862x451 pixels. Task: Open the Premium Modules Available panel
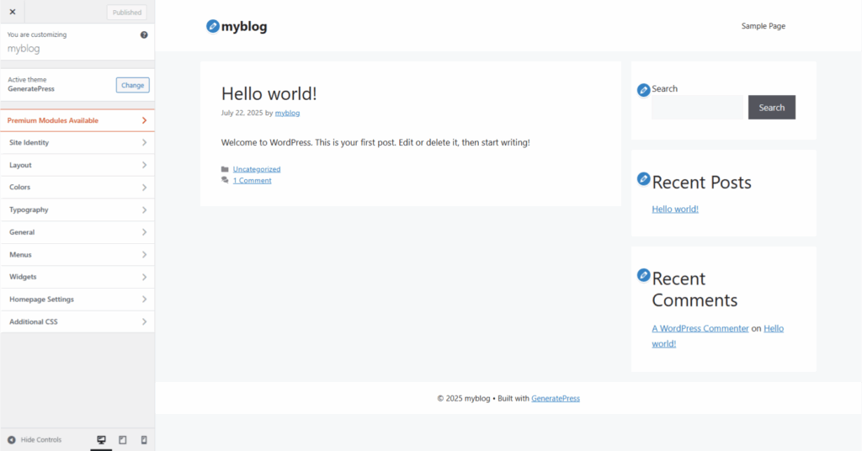click(x=77, y=120)
